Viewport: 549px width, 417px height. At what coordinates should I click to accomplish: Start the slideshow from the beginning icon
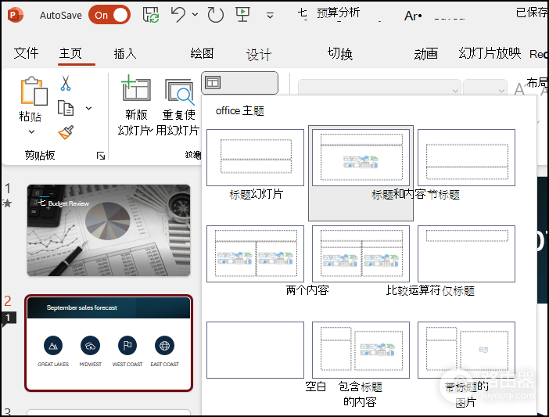pyautogui.click(x=242, y=15)
